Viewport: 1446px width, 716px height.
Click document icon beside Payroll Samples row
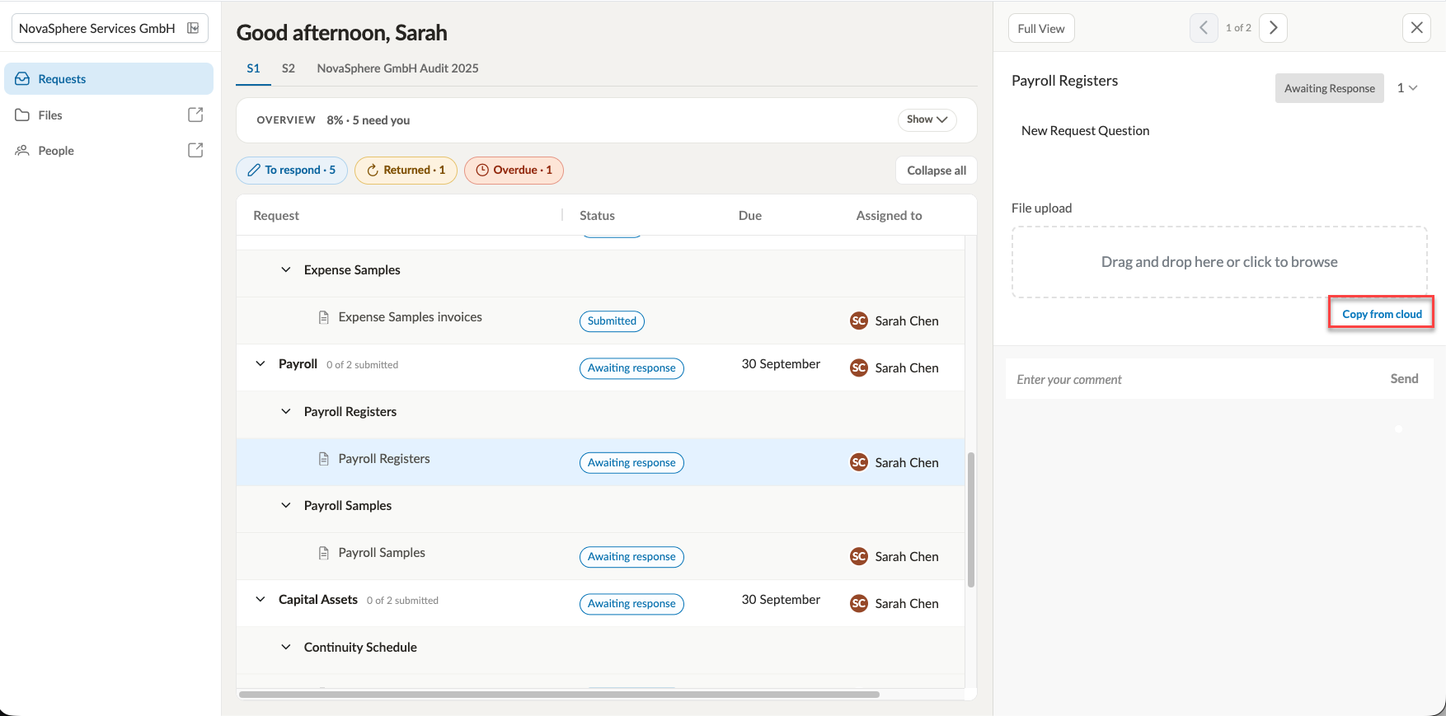[324, 553]
